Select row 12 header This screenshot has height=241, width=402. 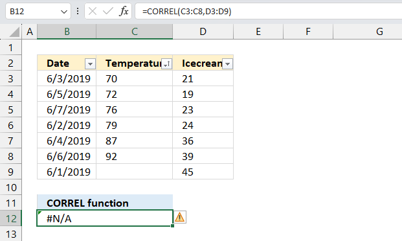[x=10, y=218]
